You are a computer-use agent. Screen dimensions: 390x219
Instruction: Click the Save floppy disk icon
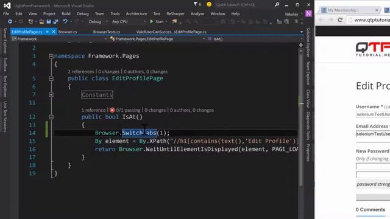pyautogui.click(x=49, y=22)
